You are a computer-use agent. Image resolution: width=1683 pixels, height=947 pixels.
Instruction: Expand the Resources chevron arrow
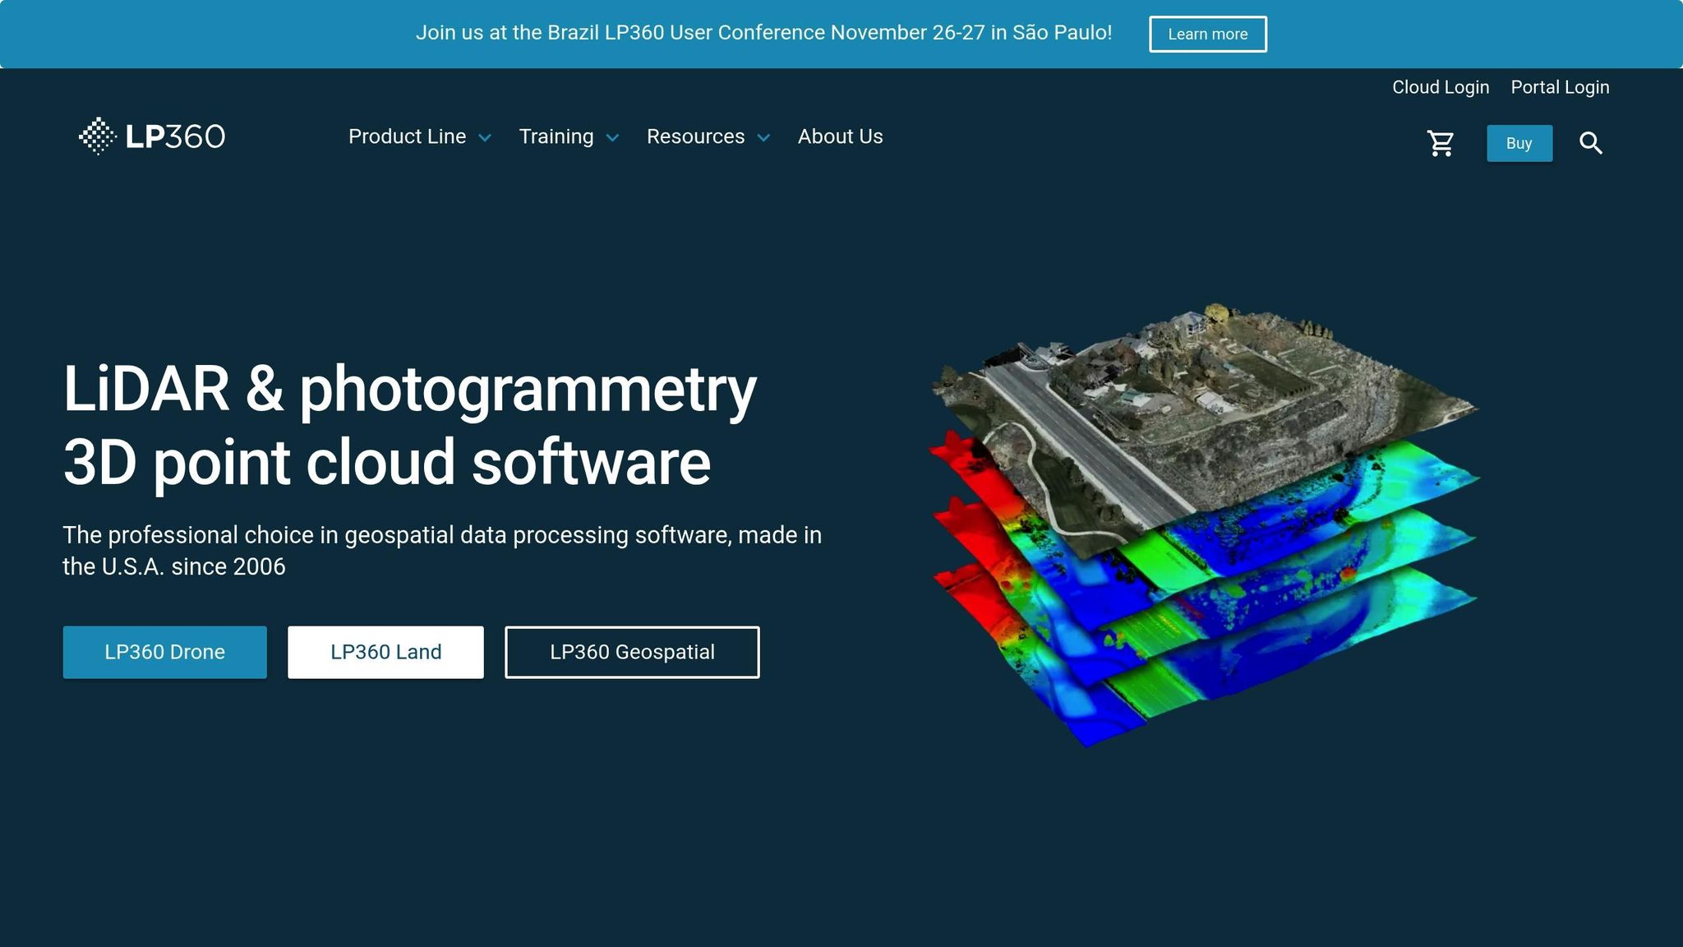(763, 138)
